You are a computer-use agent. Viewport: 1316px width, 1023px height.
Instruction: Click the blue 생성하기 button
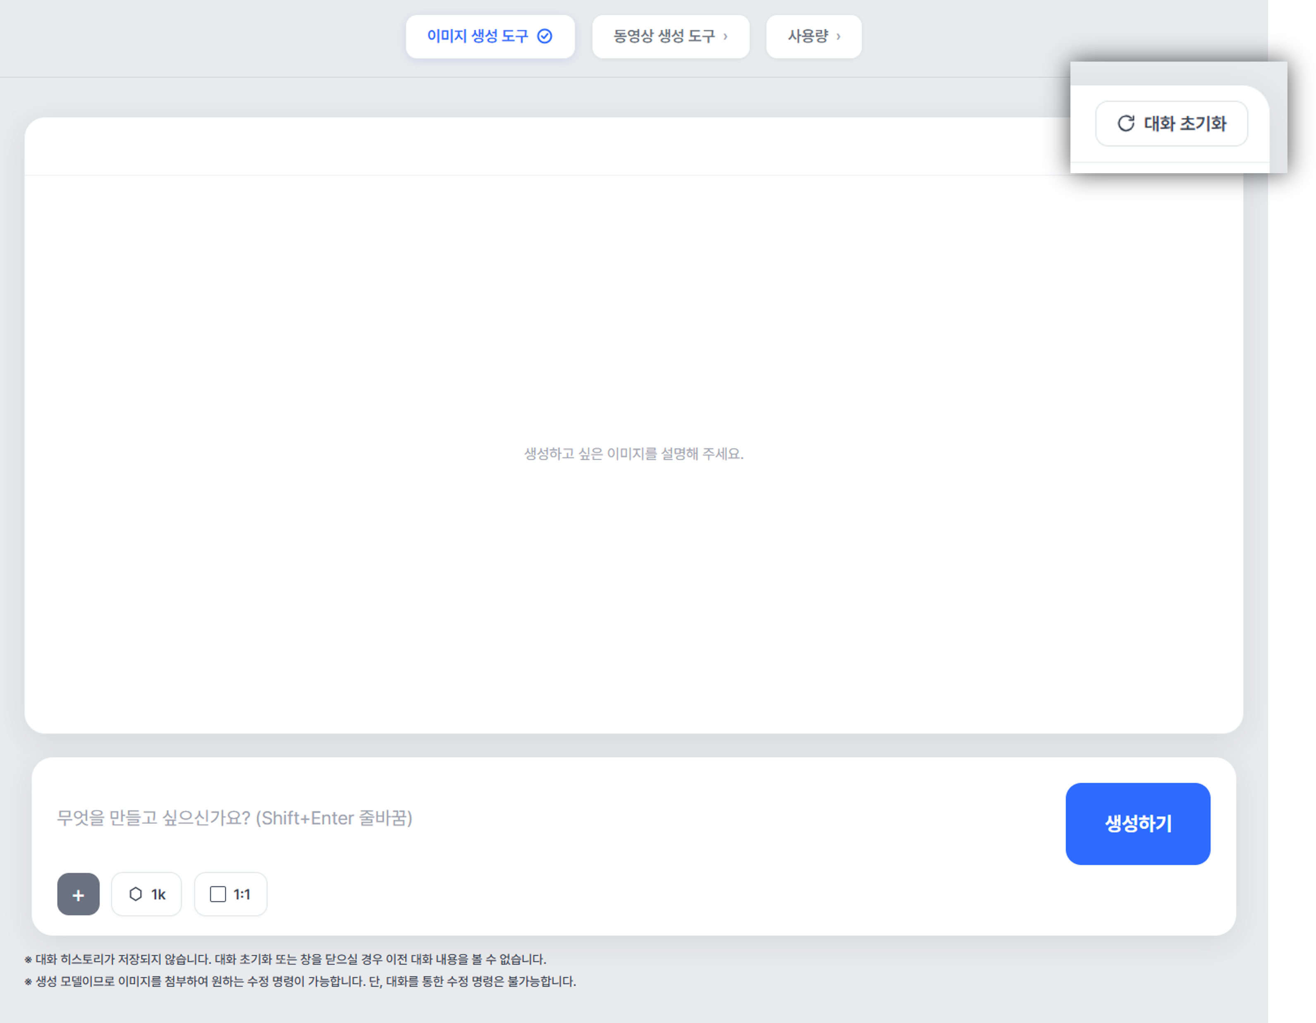[1138, 824]
